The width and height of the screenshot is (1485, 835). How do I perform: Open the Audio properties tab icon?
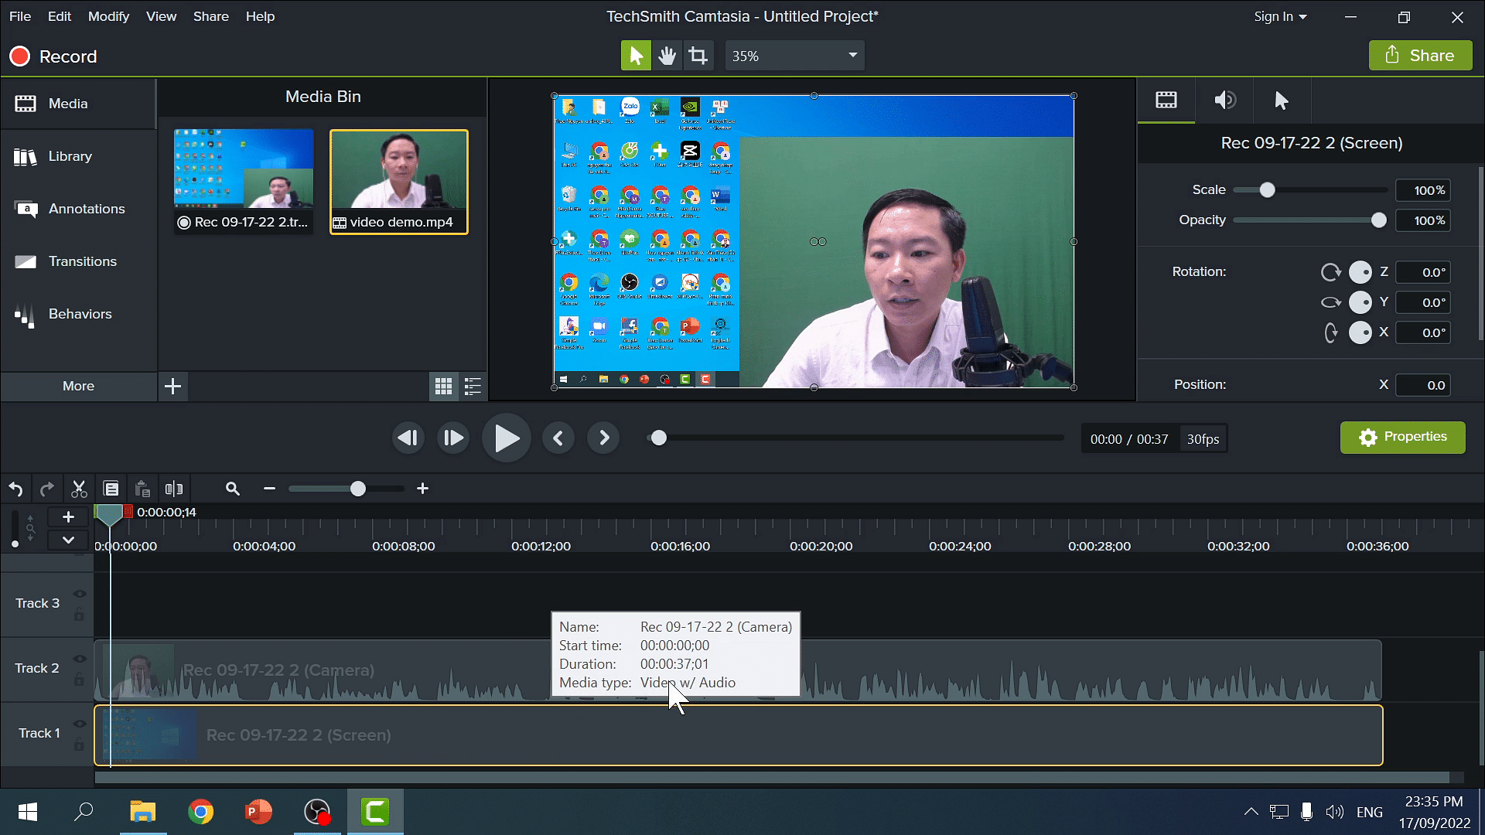pos(1224,100)
